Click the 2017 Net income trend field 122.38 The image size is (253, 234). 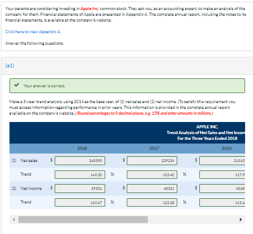point(152,202)
